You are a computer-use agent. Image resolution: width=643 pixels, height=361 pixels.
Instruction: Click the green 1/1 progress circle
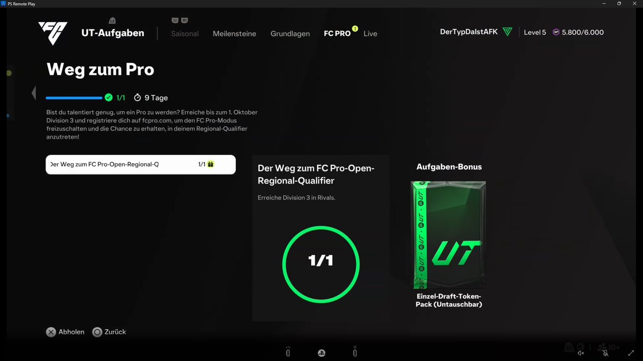pyautogui.click(x=320, y=264)
